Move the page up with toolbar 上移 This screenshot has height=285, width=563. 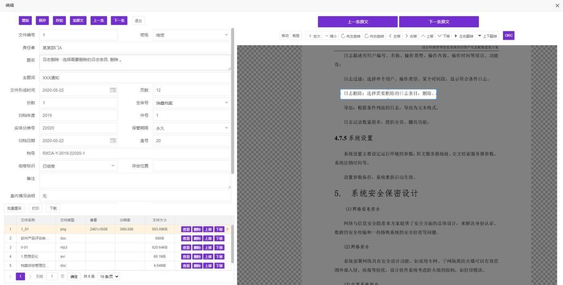pos(427,36)
